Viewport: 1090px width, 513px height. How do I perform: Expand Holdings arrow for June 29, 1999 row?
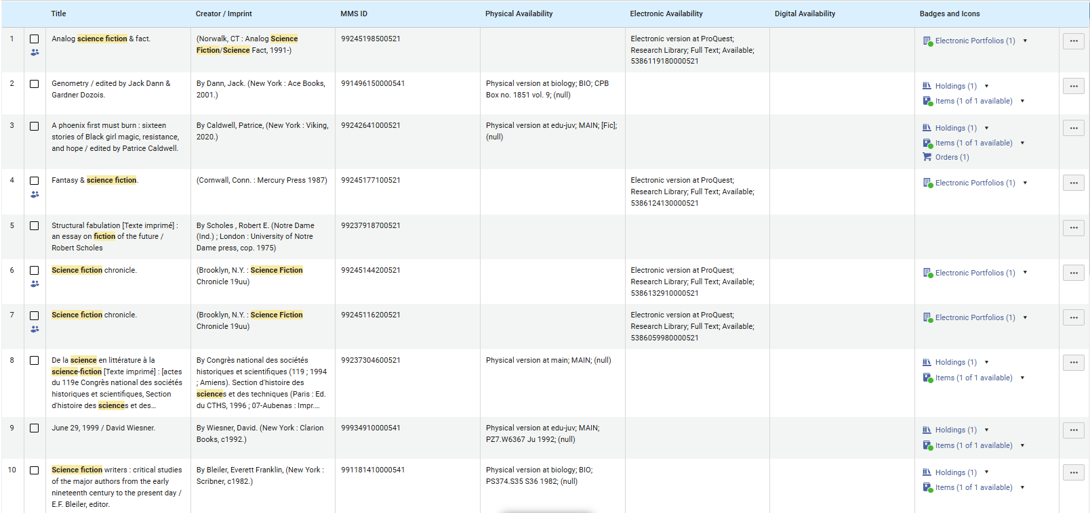(x=986, y=430)
